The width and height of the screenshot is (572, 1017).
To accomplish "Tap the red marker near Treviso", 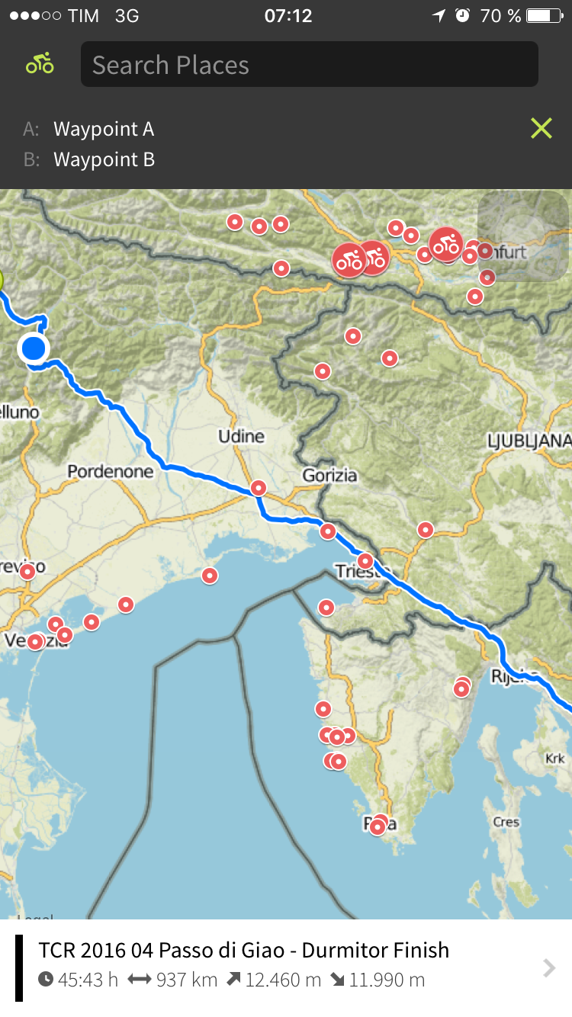I will pos(27,571).
